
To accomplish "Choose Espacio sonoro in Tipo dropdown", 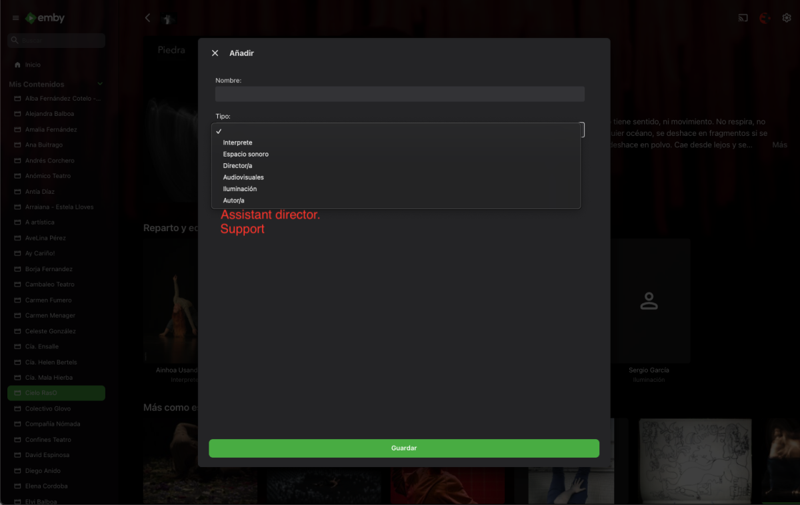I will [396, 155].
